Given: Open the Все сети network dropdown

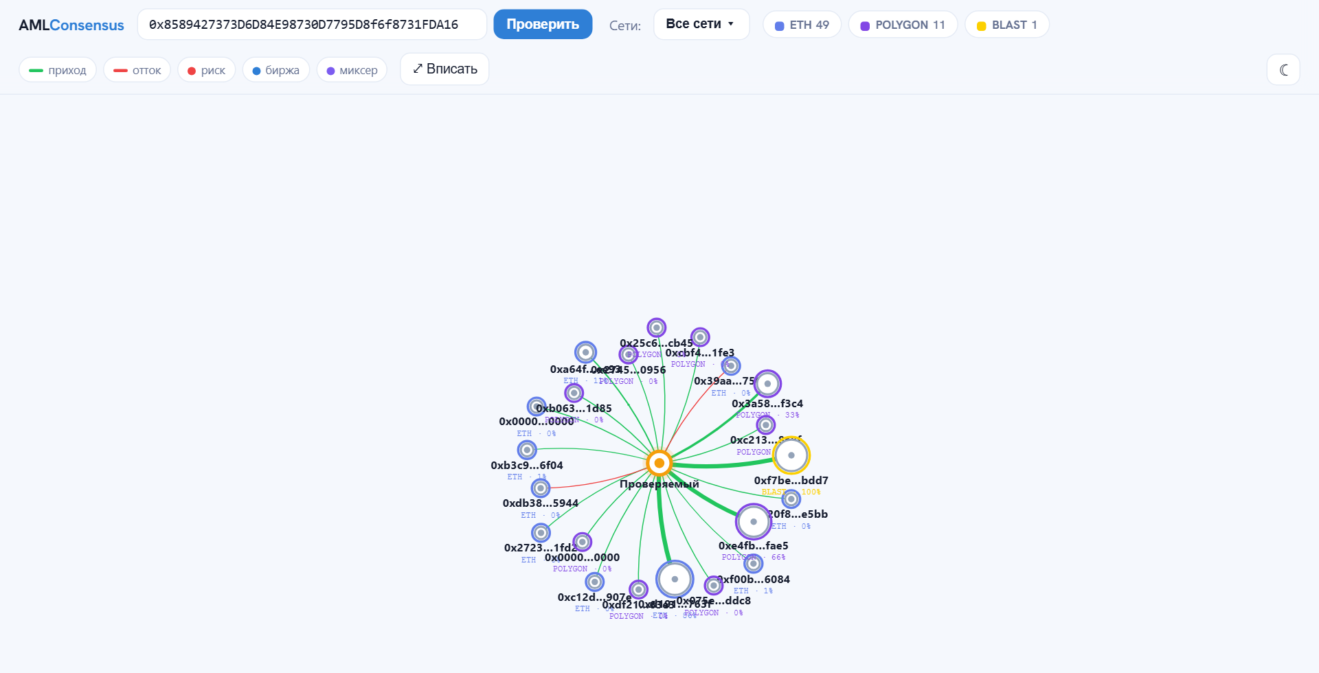Looking at the screenshot, I should 701,24.
